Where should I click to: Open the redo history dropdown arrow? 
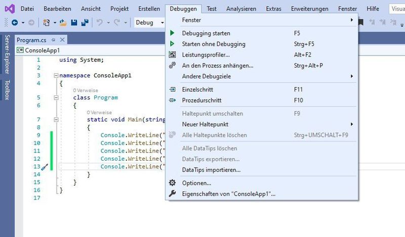tap(126, 23)
